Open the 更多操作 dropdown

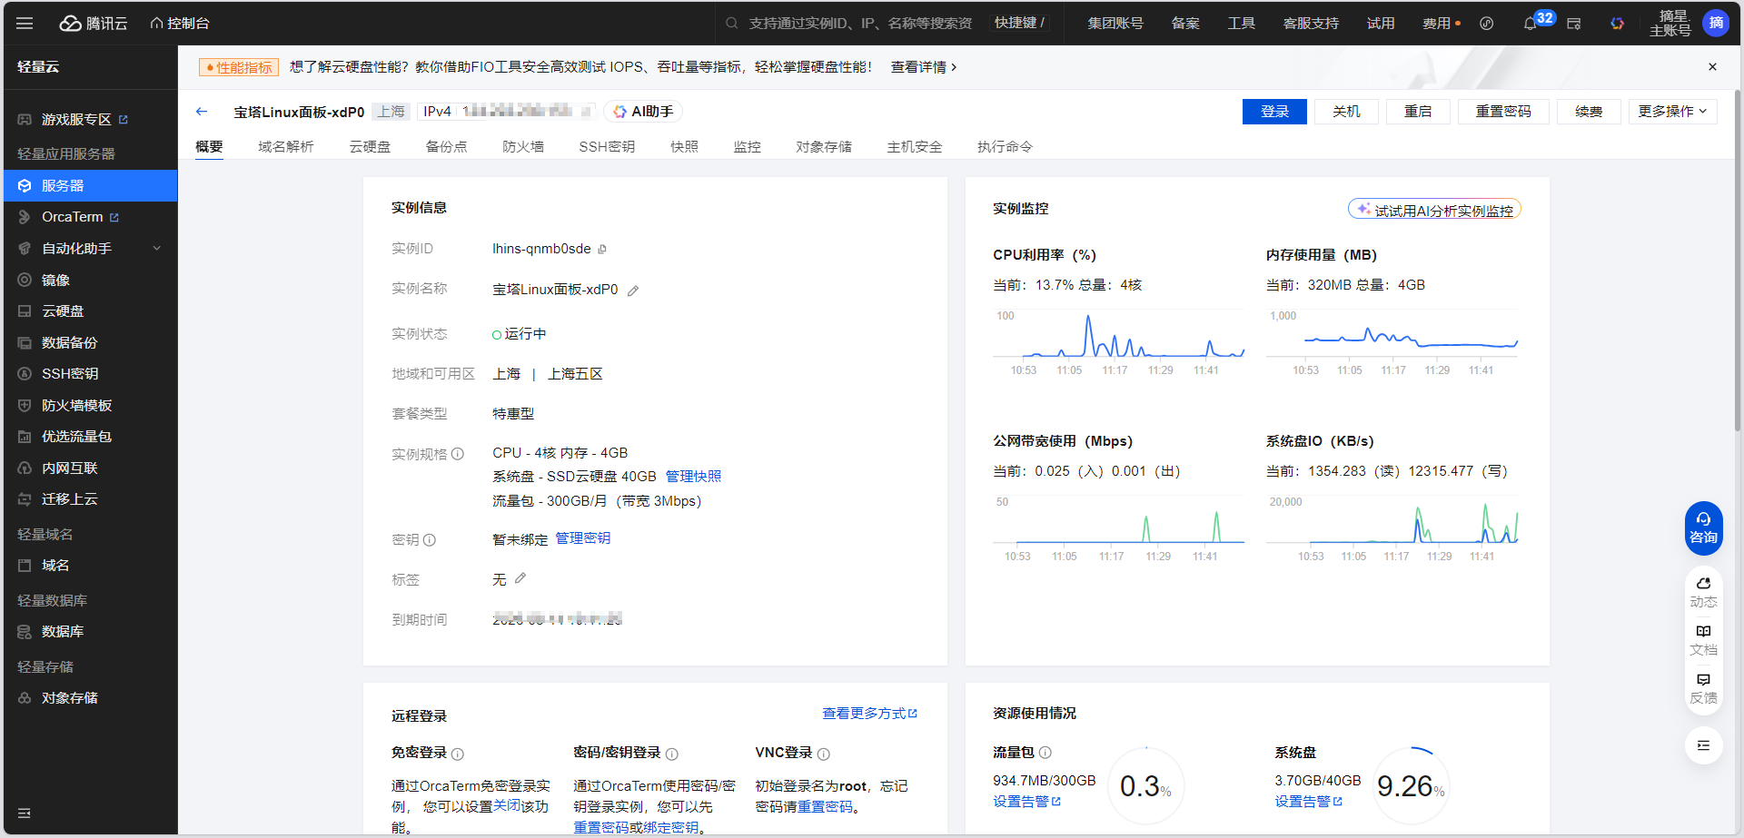pyautogui.click(x=1672, y=112)
